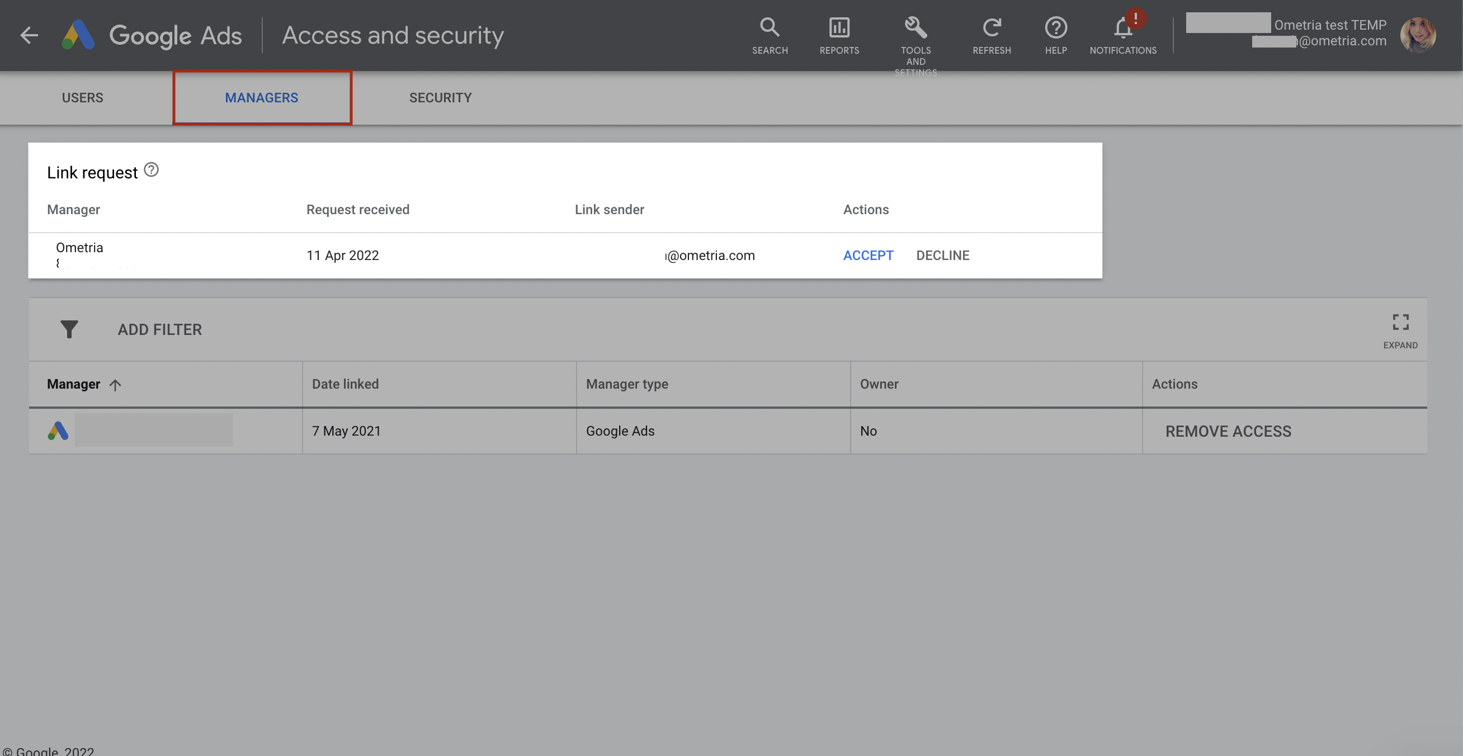Sort by Manager column header
The image size is (1463, 756).
pos(73,384)
